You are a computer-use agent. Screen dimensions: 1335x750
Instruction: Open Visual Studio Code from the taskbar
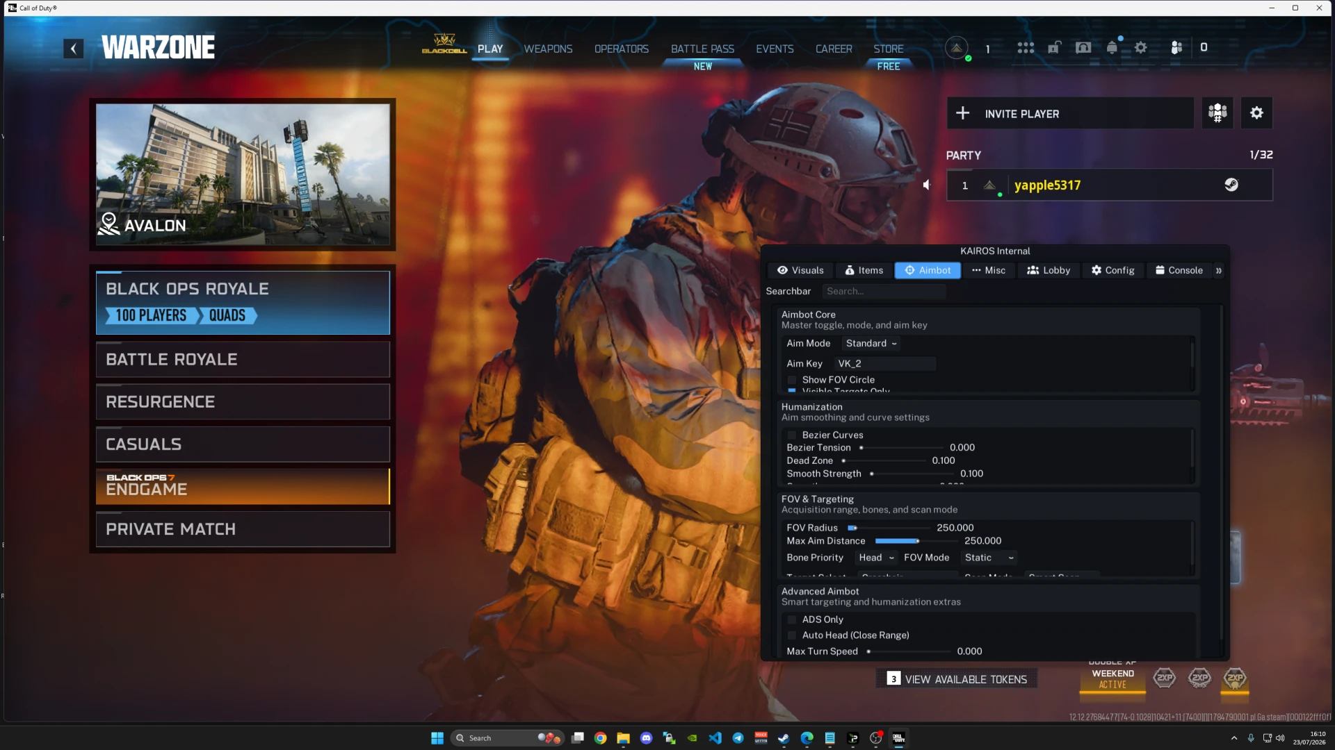(x=715, y=738)
